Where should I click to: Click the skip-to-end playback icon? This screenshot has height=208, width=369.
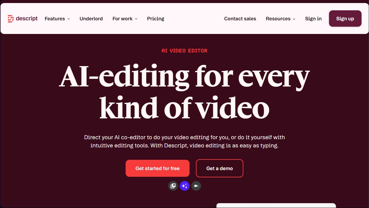(196, 186)
